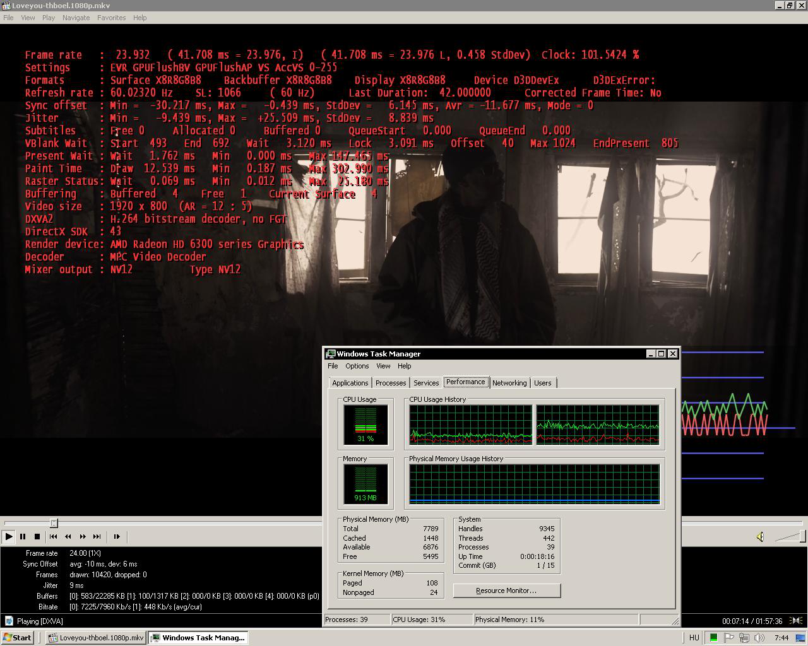The height and width of the screenshot is (646, 808).
Task: Click the first CPU Usage History graph
Action: coord(470,425)
